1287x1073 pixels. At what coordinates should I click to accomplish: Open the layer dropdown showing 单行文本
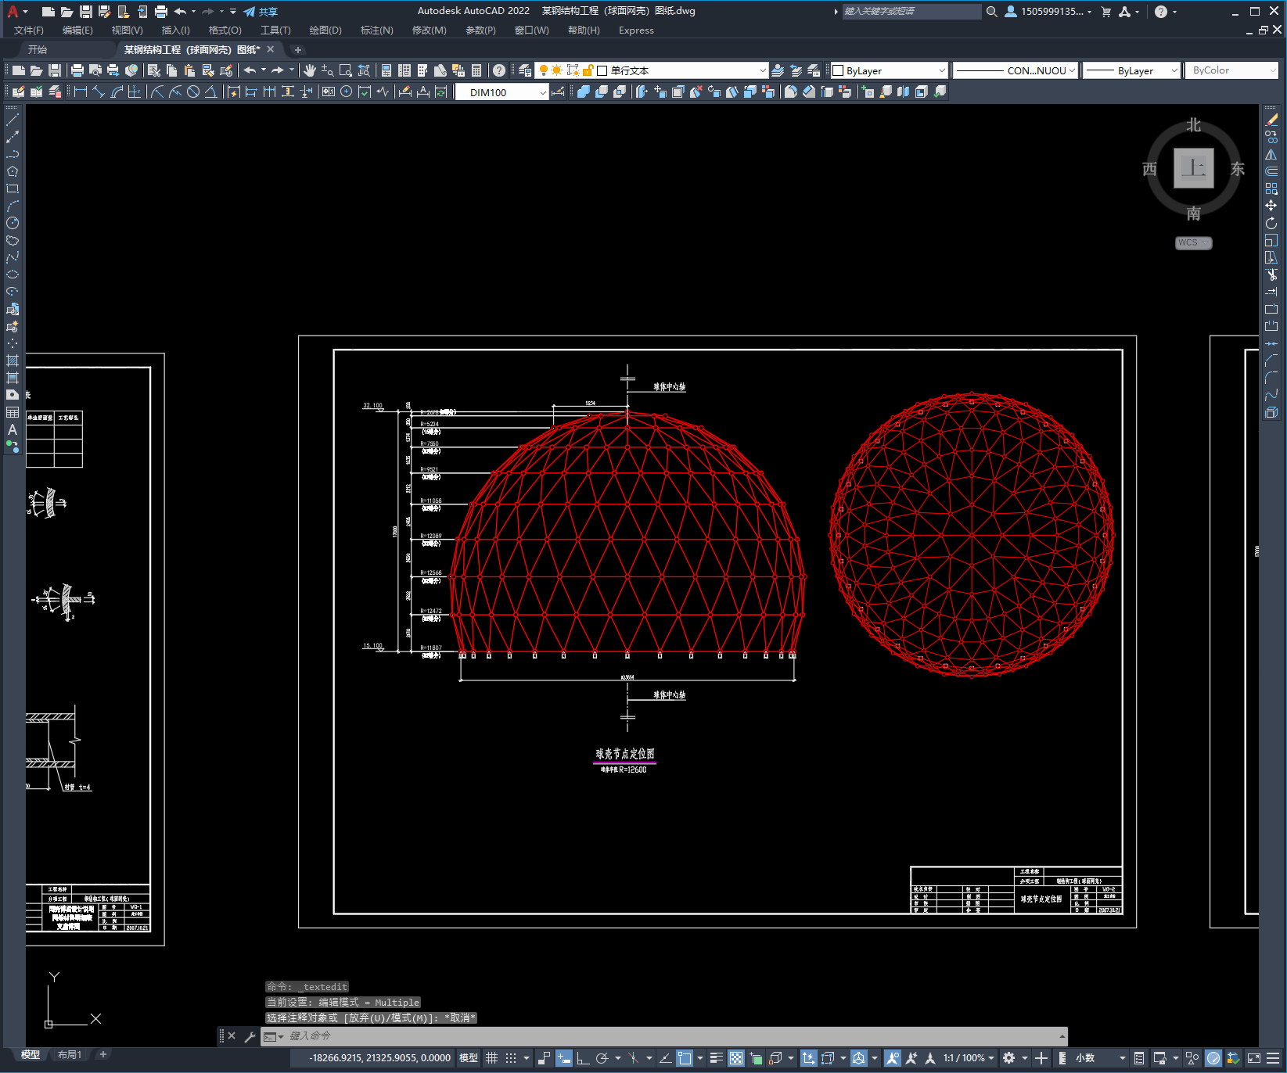[652, 70]
